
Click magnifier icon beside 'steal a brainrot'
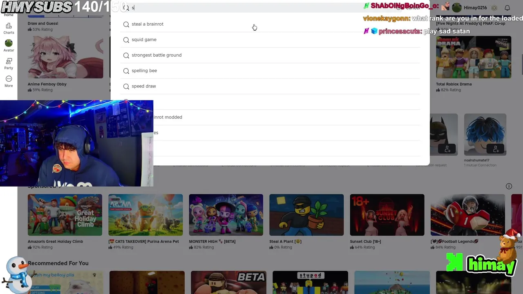pos(126,24)
